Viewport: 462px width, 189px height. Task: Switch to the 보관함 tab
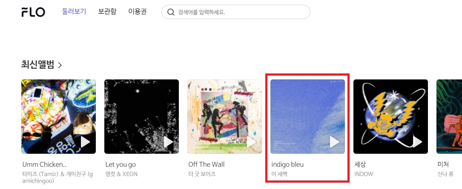point(107,12)
